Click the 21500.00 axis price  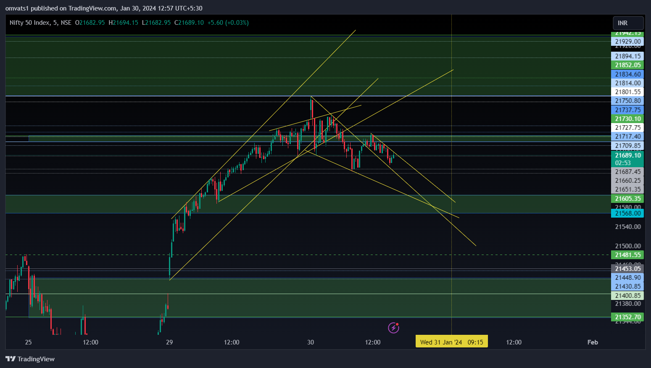(628, 246)
